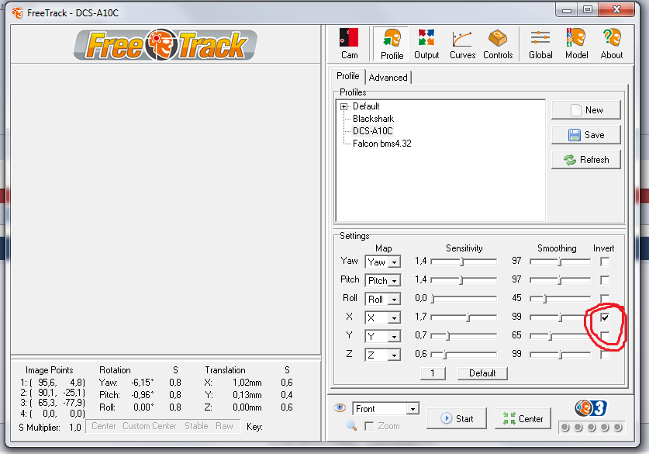This screenshot has height=454, width=649.
Task: Click the middle status indicator LED
Action: [x=592, y=427]
